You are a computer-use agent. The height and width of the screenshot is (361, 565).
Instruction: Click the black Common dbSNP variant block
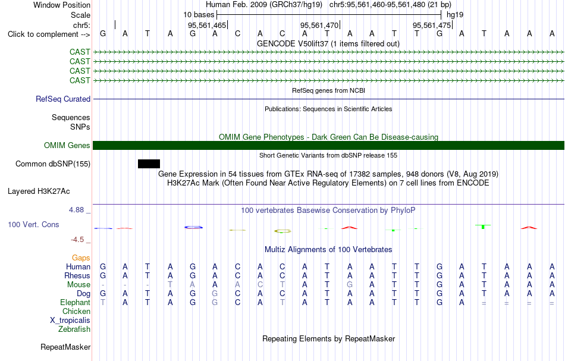tap(149, 164)
